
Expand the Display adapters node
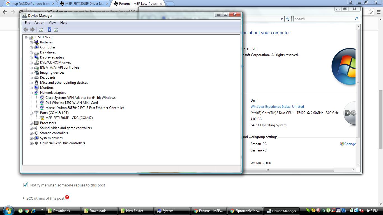31,58
